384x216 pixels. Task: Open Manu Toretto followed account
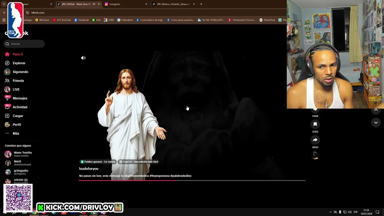19,154
